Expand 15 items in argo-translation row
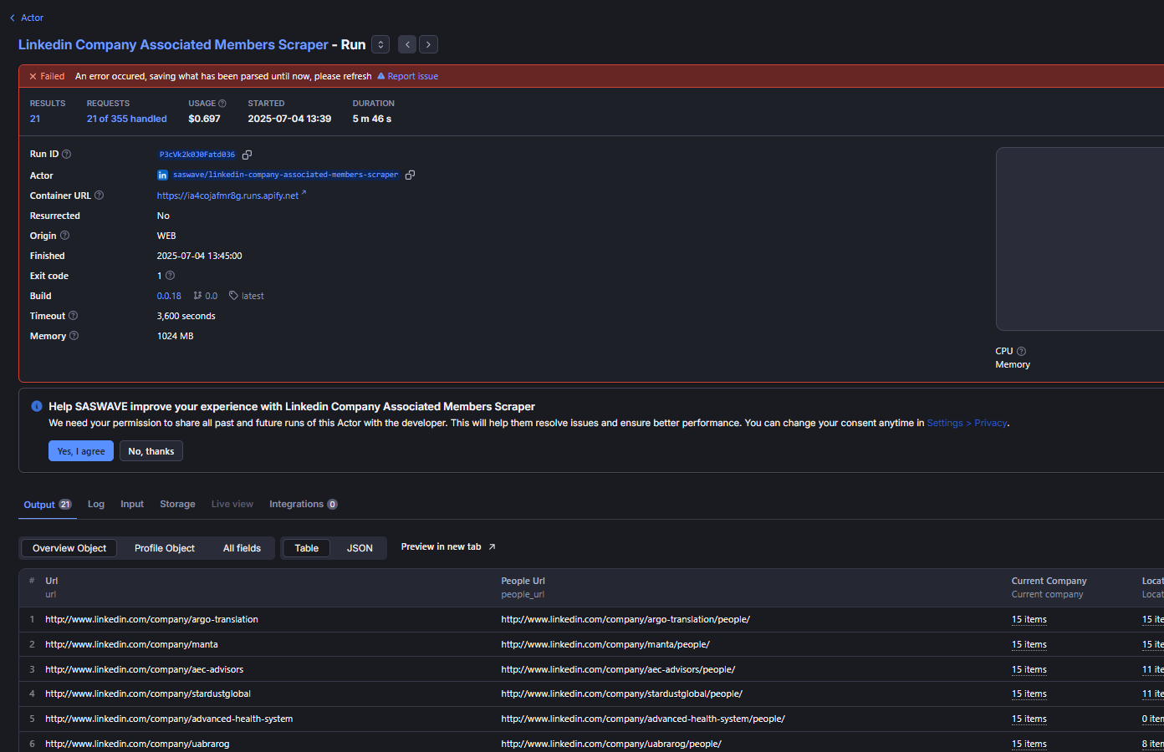The image size is (1164, 752). point(1029,619)
